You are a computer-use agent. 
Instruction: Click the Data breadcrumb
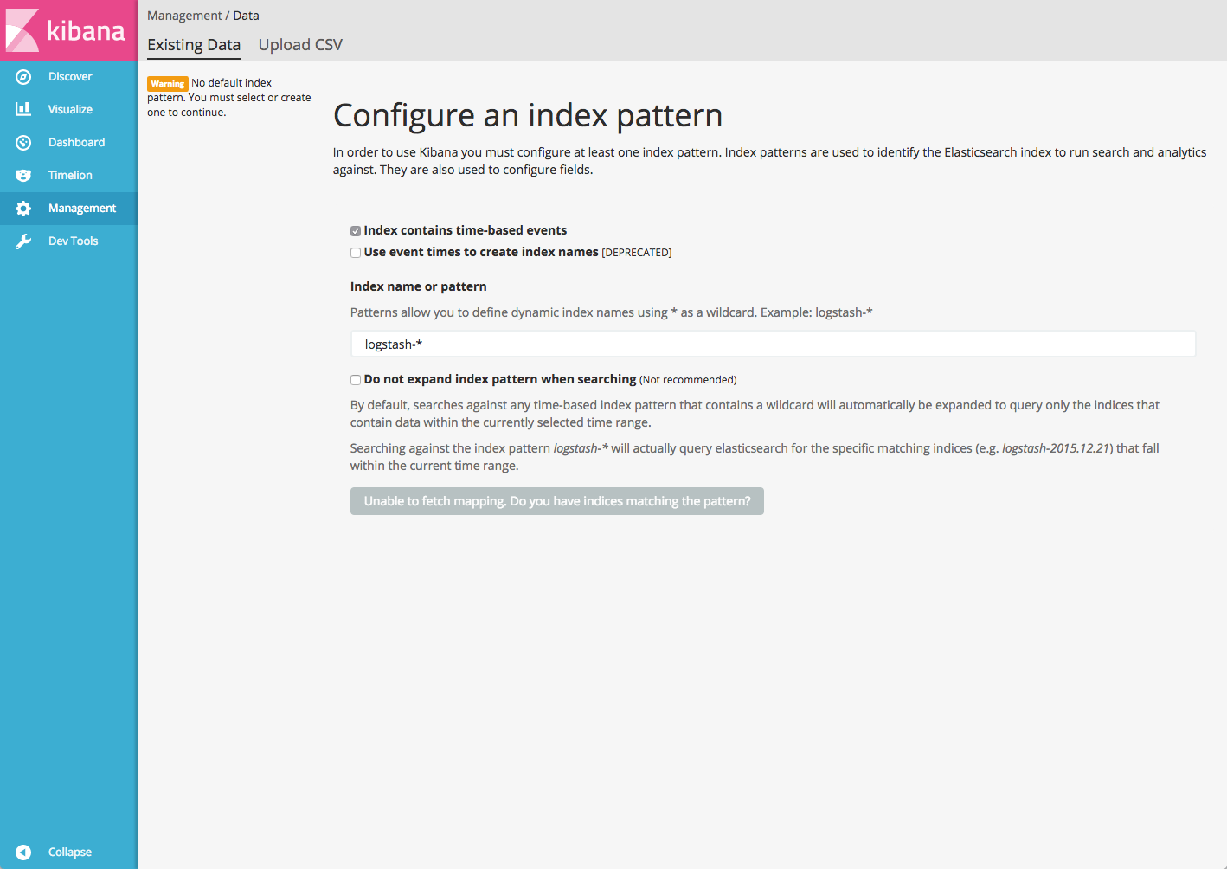pos(246,16)
